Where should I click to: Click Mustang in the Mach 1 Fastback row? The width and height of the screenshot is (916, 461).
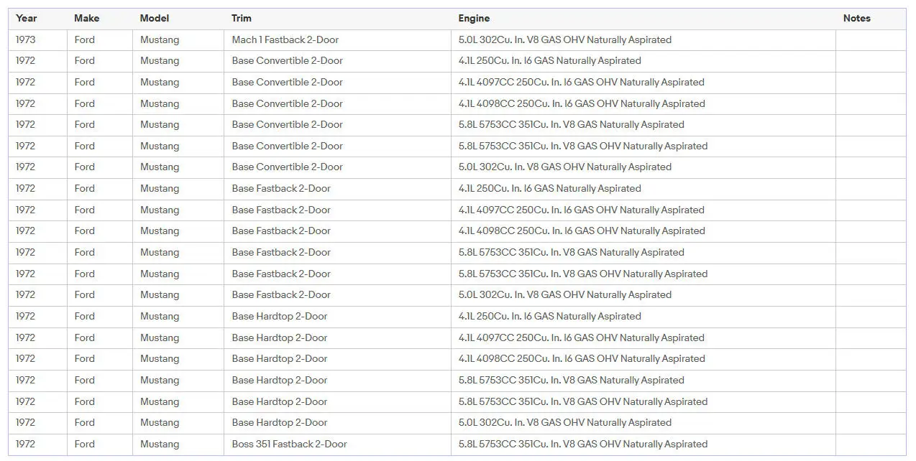point(178,40)
